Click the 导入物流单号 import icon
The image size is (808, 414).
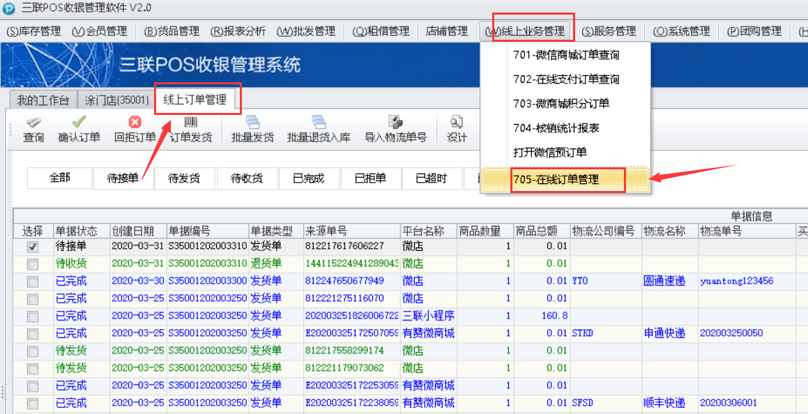[395, 123]
